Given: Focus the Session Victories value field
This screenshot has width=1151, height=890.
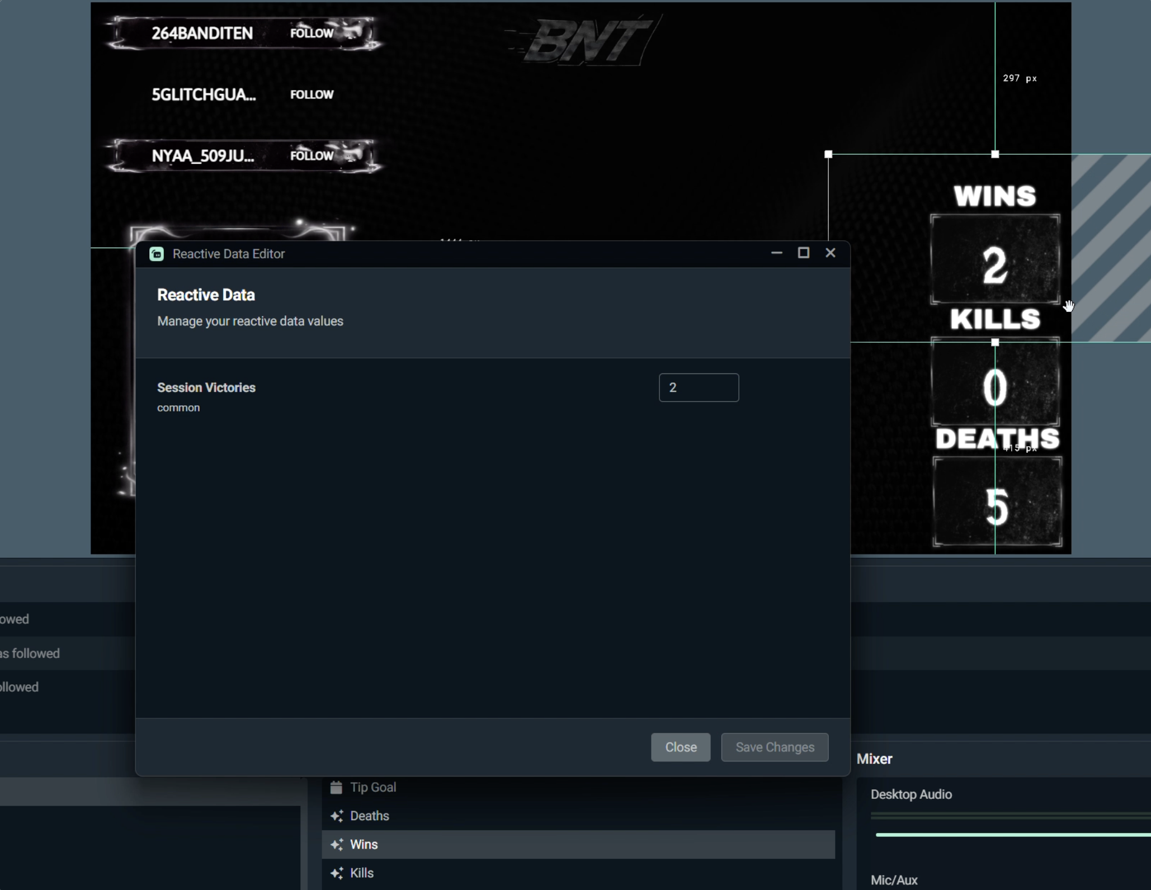Looking at the screenshot, I should (x=699, y=387).
